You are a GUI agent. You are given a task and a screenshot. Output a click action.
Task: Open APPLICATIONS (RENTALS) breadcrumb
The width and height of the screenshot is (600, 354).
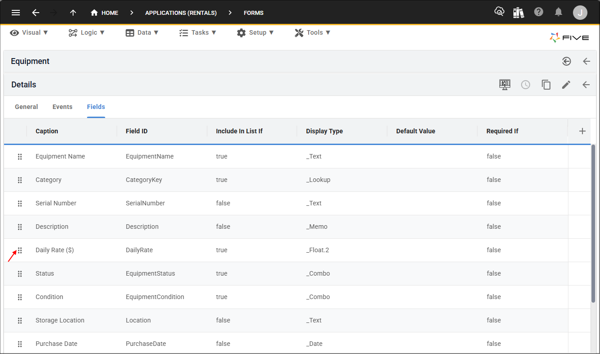(x=181, y=13)
